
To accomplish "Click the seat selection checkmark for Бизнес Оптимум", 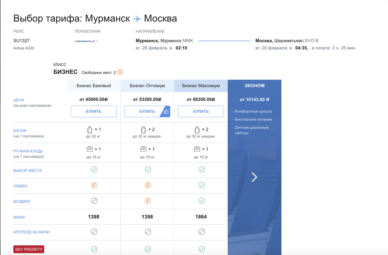I will (148, 169).
